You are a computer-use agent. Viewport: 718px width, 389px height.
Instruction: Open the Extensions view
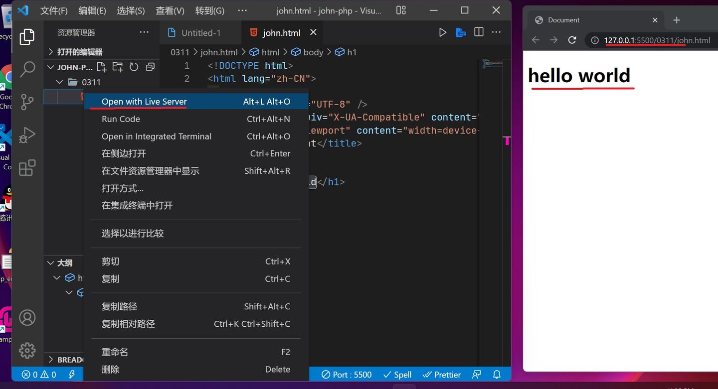[x=27, y=168]
